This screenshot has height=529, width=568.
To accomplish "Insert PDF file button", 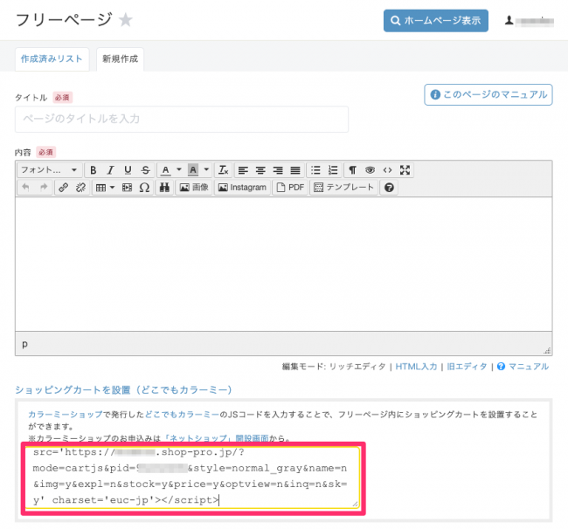I will 290,188.
